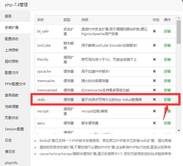Switch to 上传限制 tab
The image size is (183, 166).
15,50
